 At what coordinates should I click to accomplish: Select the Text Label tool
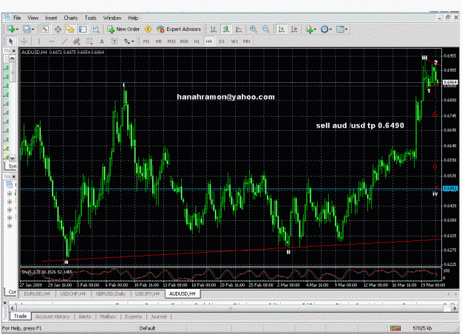(115, 41)
